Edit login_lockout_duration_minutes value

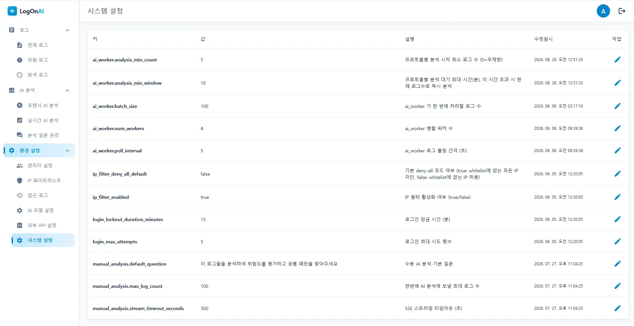[617, 219]
